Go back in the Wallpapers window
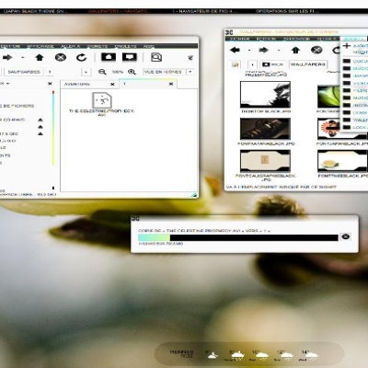The height and width of the screenshot is (368, 368). click(235, 50)
